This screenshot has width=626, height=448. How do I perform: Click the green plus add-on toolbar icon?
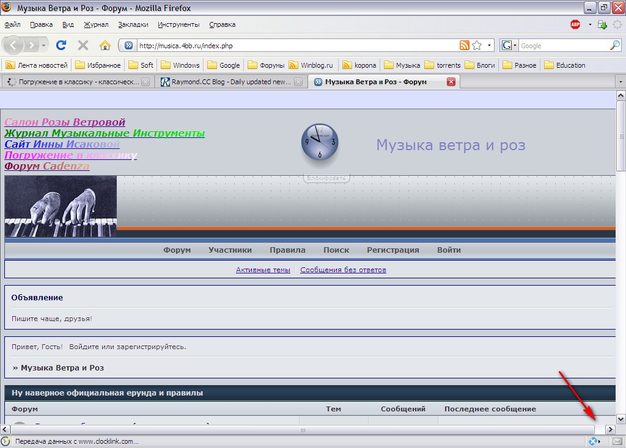602,24
